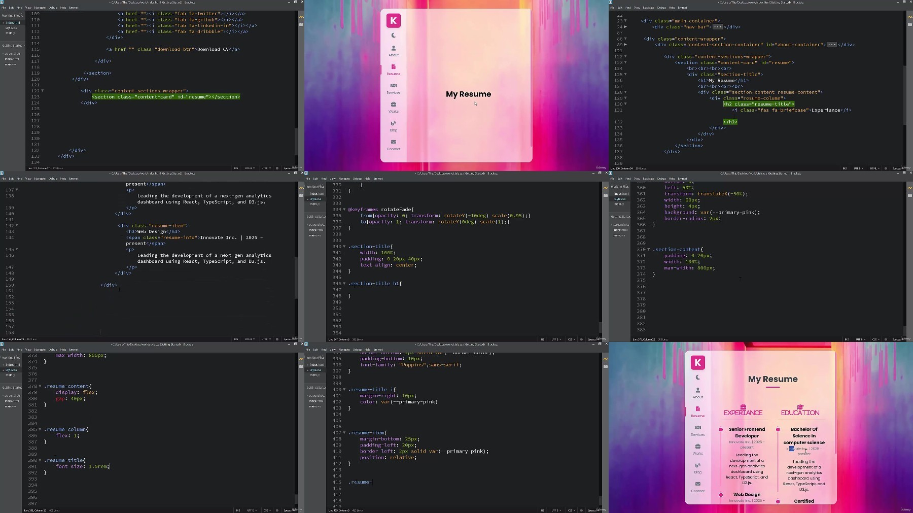The width and height of the screenshot is (913, 513).
Task: Toggle INS insert mode in the Download CV editor
Action: pos(236,168)
